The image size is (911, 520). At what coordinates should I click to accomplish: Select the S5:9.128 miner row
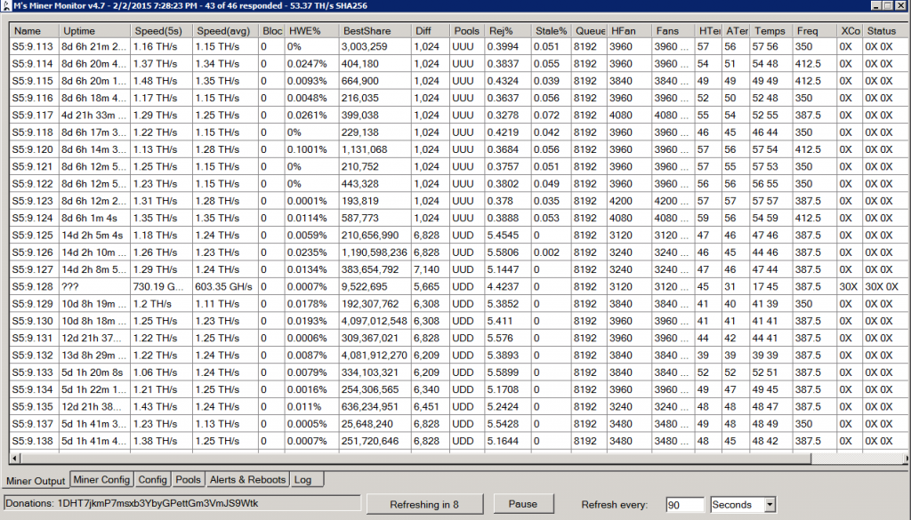point(33,287)
